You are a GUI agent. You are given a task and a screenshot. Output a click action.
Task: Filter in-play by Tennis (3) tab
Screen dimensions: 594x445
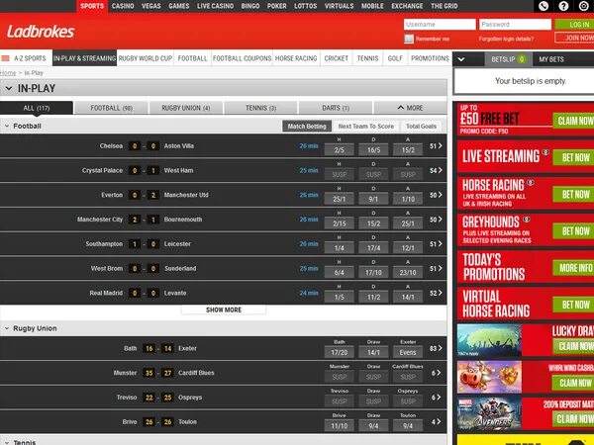260,108
